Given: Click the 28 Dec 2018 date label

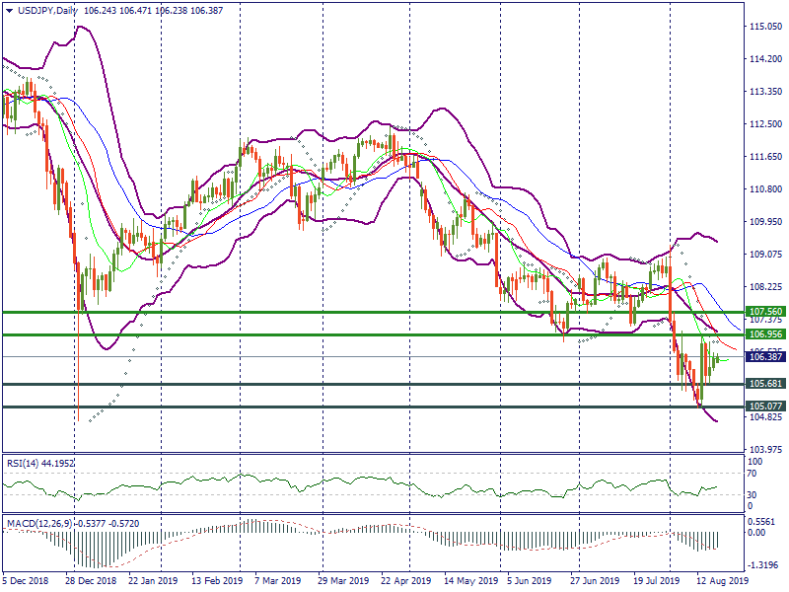Looking at the screenshot, I should [90, 581].
